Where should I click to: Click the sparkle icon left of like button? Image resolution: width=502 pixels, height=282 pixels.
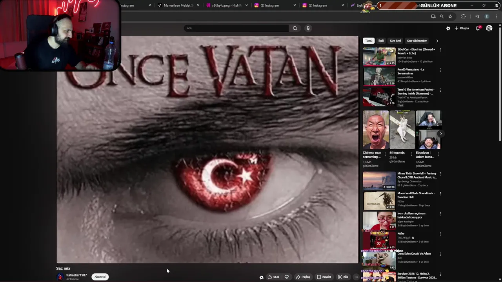click(x=262, y=277)
